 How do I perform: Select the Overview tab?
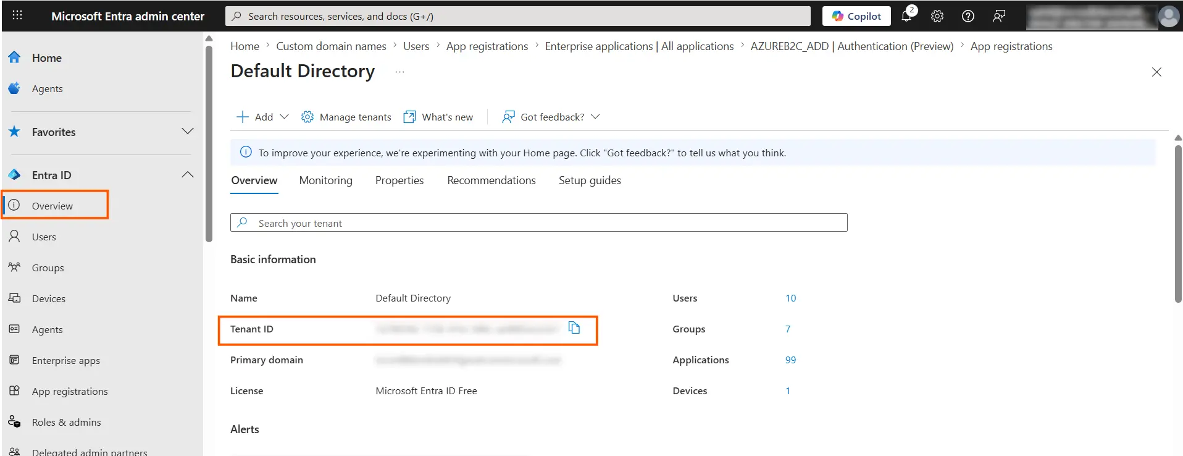[x=254, y=180]
